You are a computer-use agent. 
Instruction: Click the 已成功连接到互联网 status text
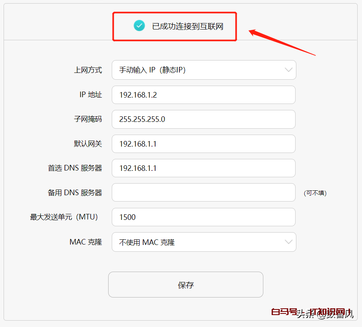(x=187, y=27)
